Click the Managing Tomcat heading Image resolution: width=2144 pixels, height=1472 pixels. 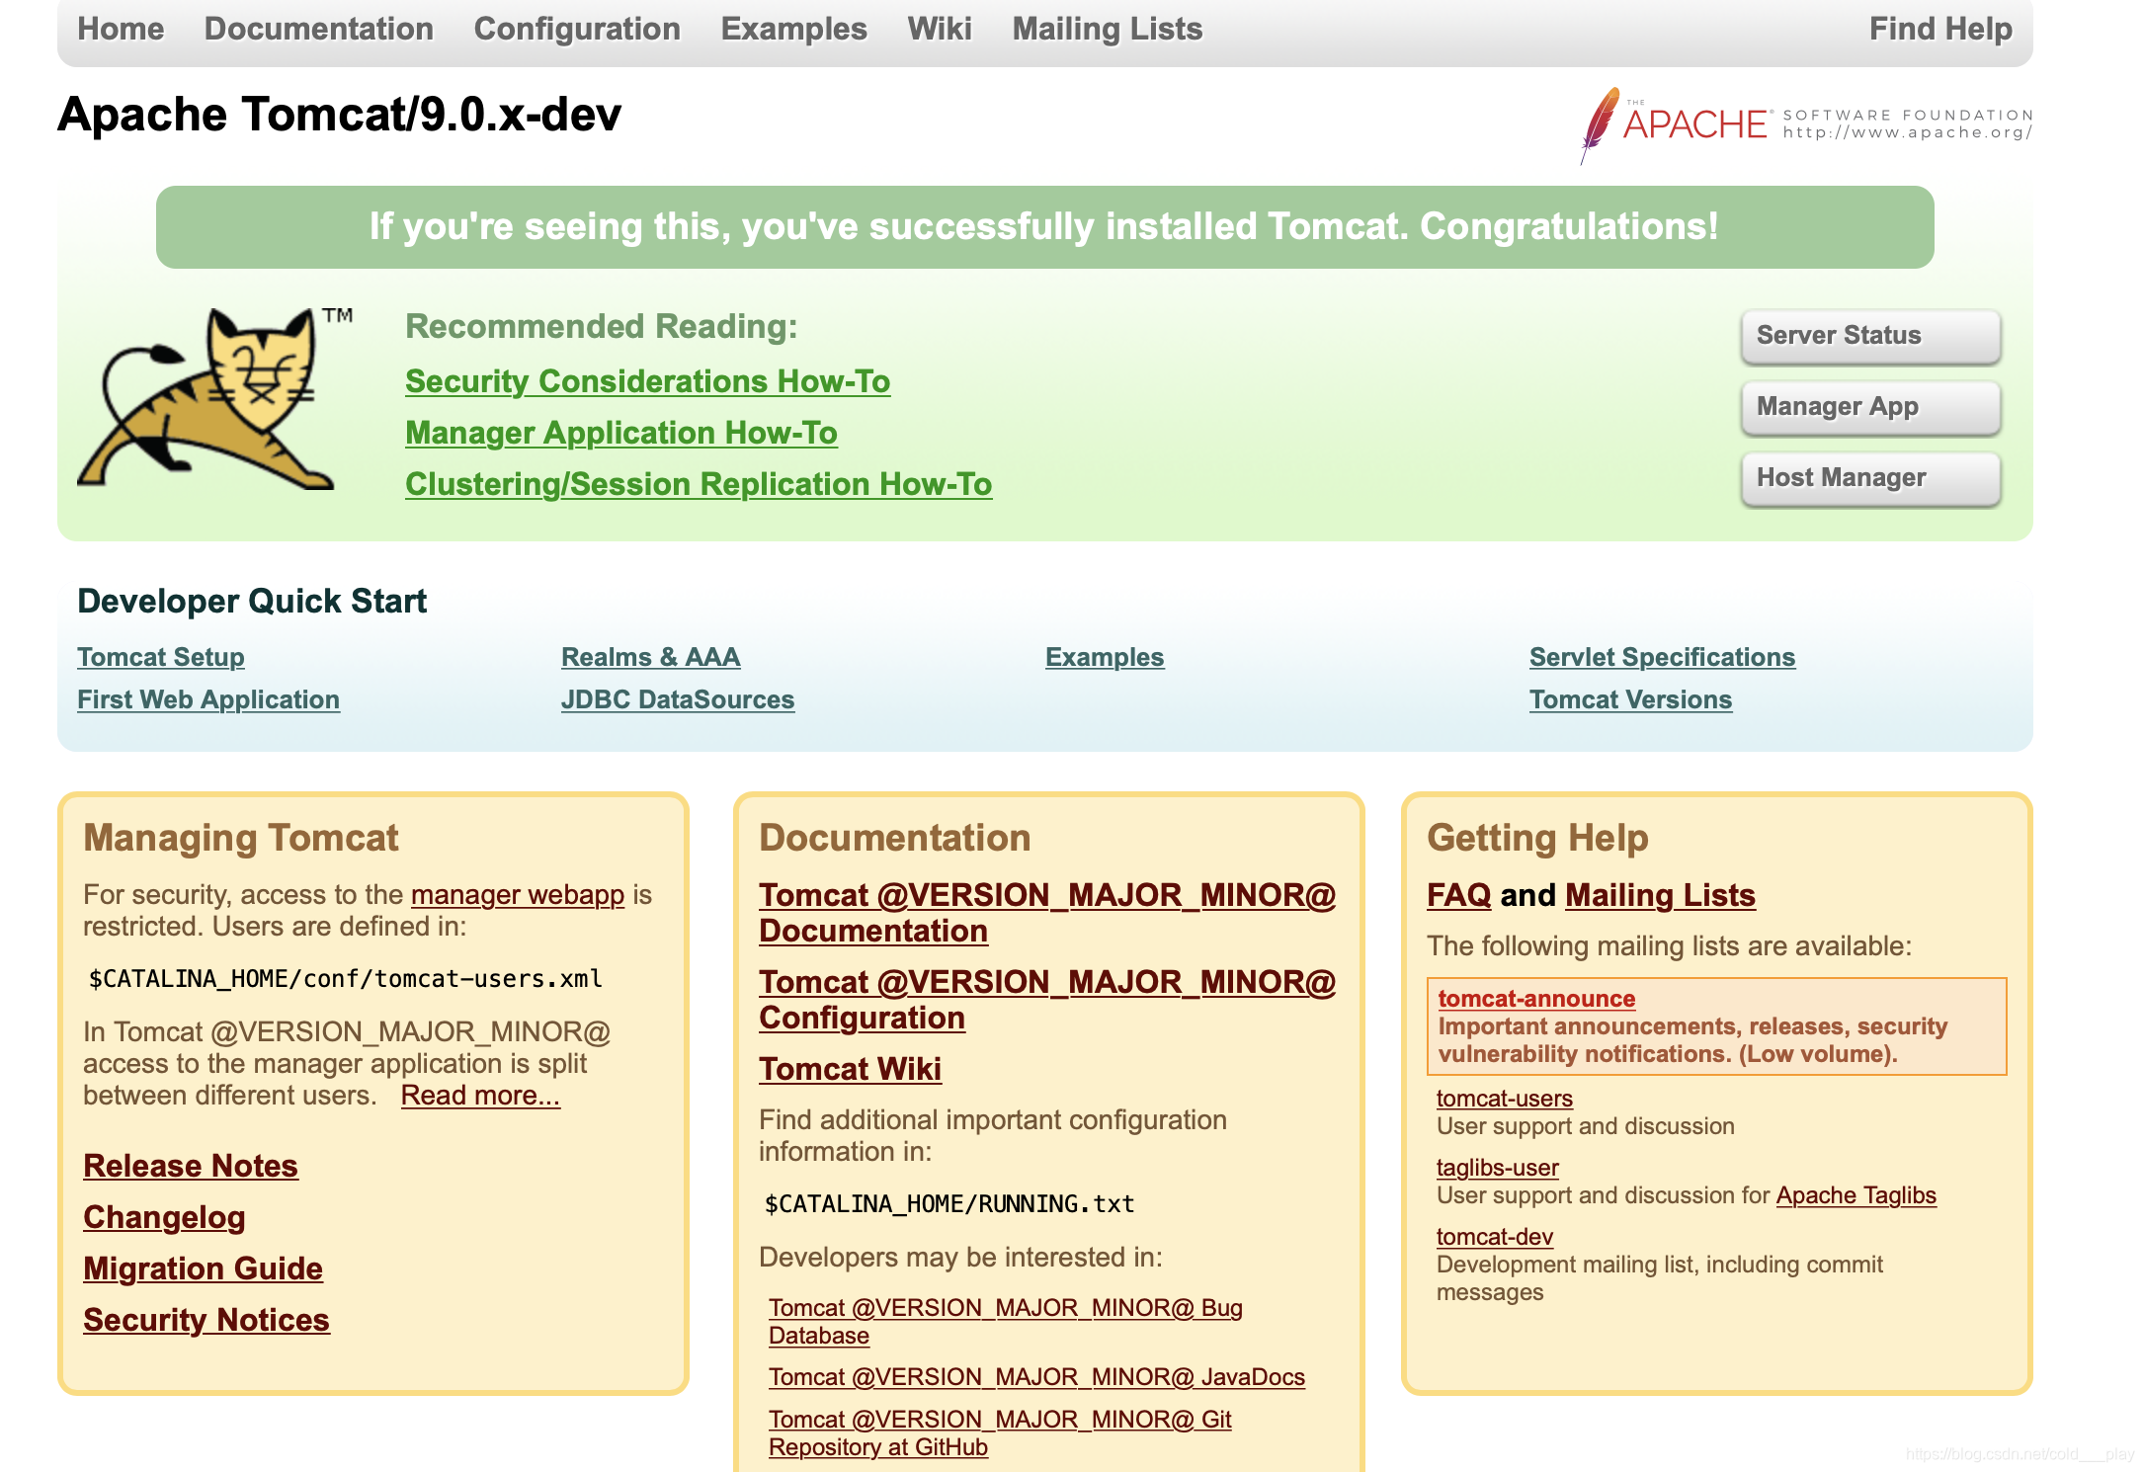click(x=241, y=838)
